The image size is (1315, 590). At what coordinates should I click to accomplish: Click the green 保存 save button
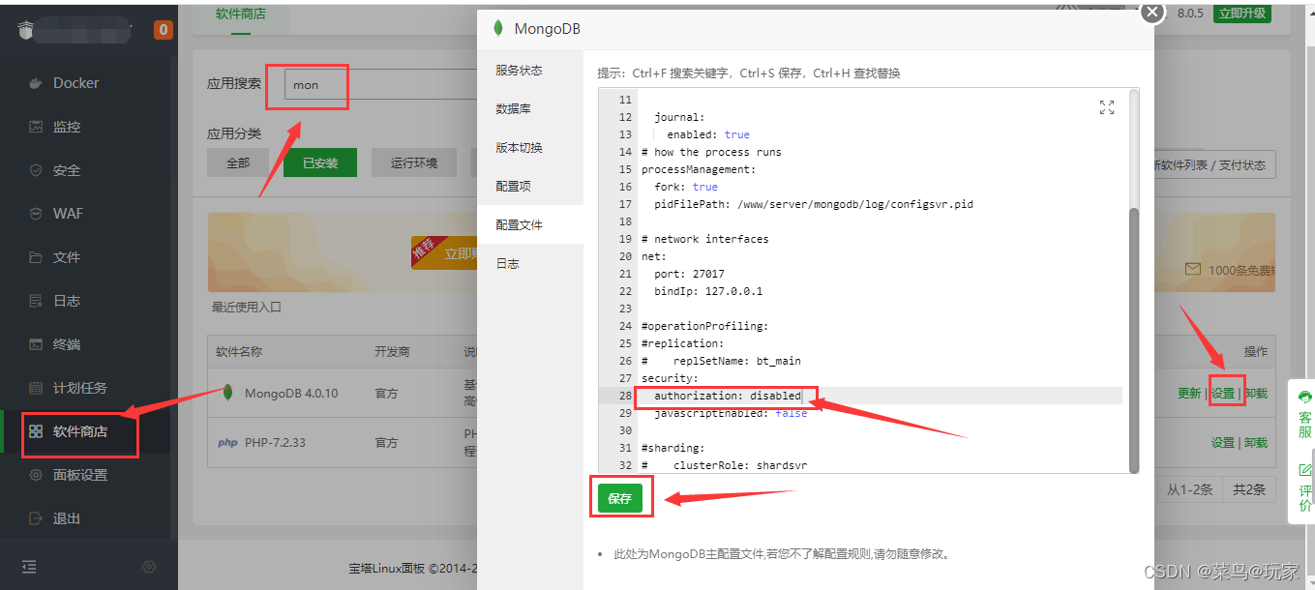point(619,498)
